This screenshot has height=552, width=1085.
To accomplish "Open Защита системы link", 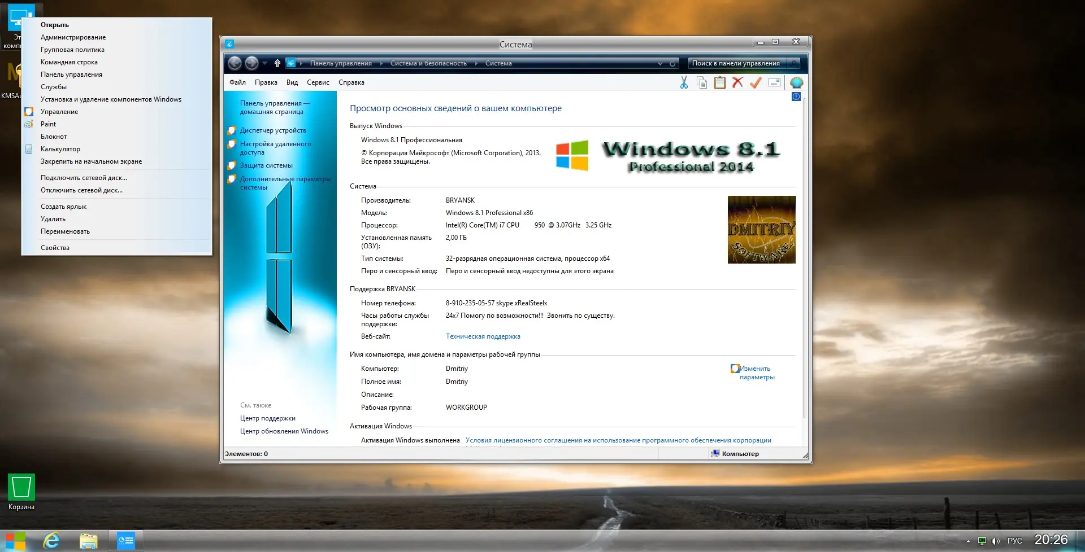I will [x=266, y=165].
